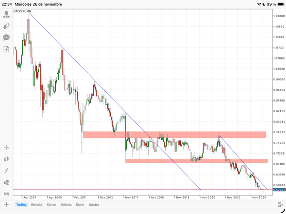
Task: Select the lower red support zone rectangle
Action: [196, 161]
